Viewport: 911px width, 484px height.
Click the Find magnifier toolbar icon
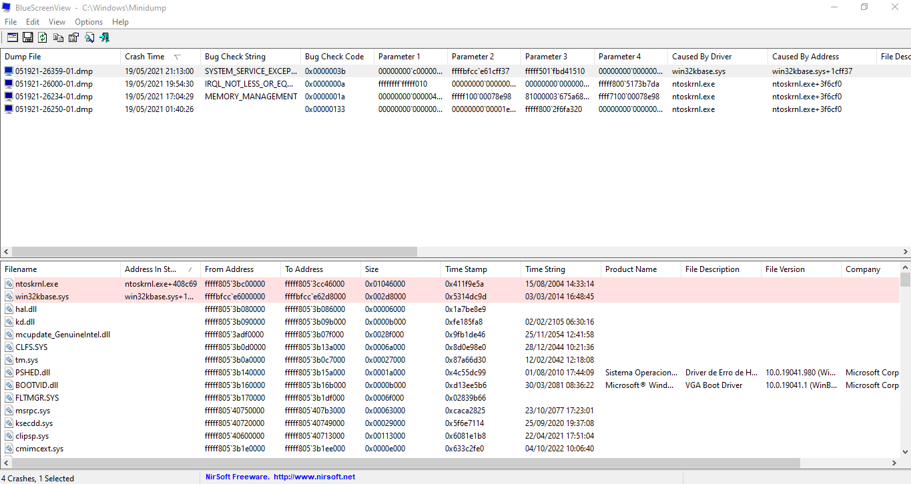(89, 37)
